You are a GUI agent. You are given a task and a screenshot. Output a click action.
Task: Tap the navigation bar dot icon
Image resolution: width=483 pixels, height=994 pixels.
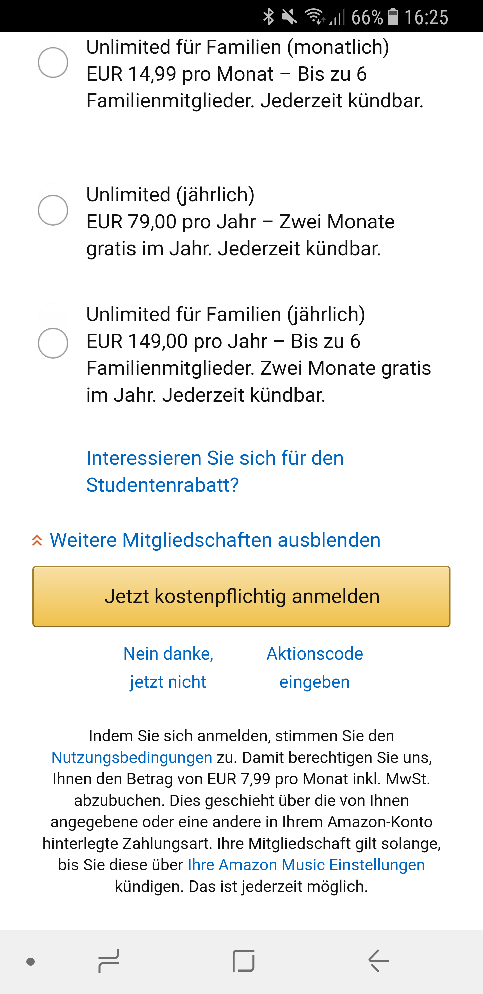pyautogui.click(x=31, y=961)
